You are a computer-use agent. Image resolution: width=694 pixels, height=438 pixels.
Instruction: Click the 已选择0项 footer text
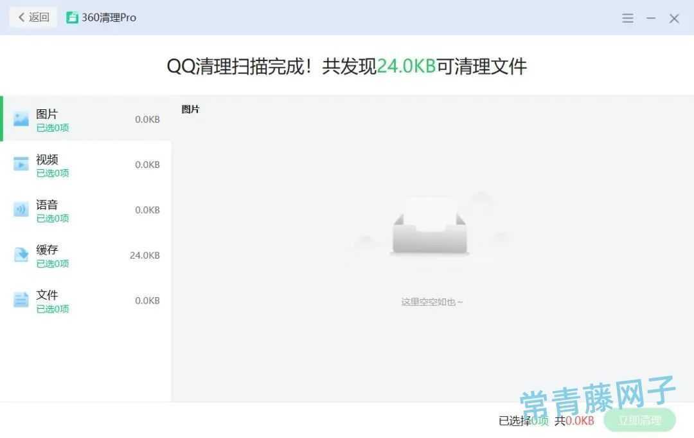(x=524, y=420)
